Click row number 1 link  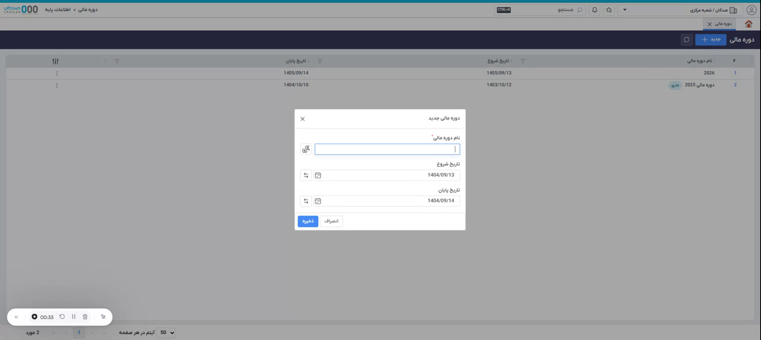point(735,73)
